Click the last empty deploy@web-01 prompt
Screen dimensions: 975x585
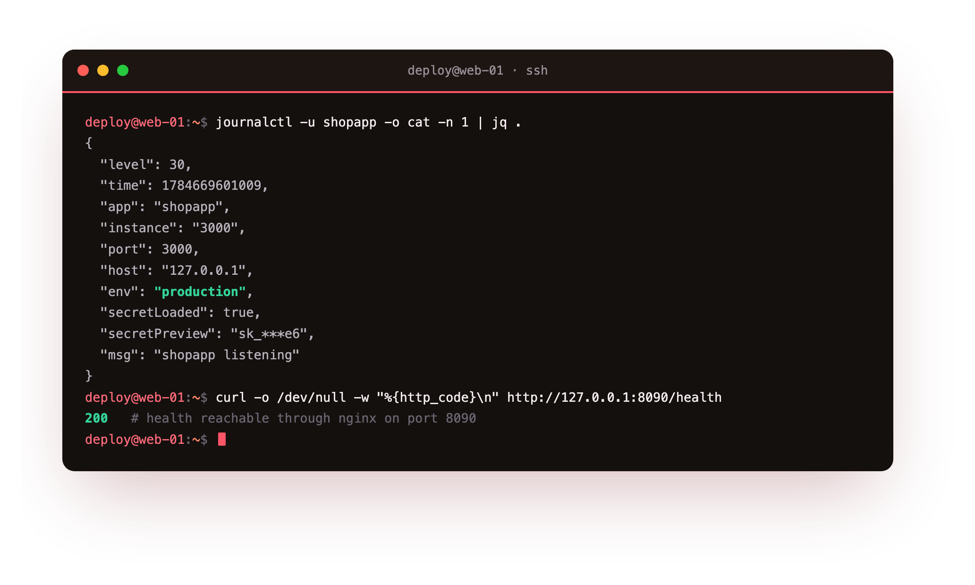pos(146,439)
